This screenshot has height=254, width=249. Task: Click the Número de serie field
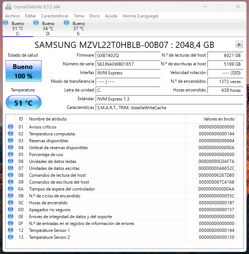(127, 64)
